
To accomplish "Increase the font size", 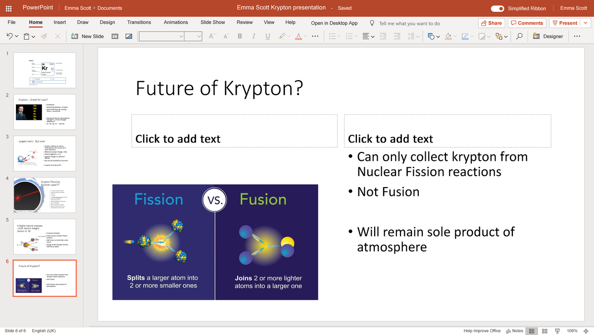I will click(211, 36).
